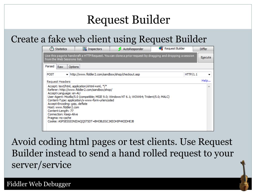Click the violin logo in the footer

pyautogui.click(x=244, y=175)
